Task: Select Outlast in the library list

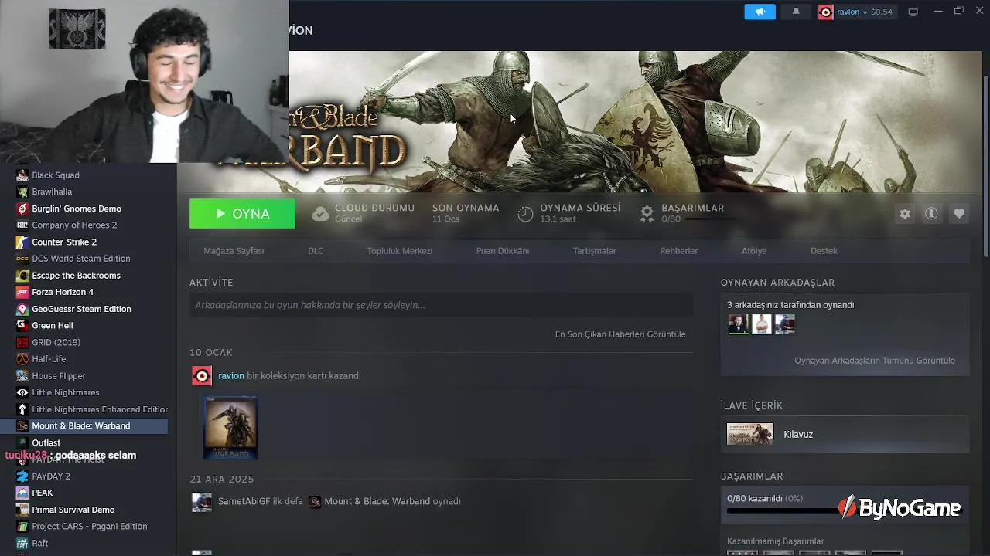Action: coord(84,442)
